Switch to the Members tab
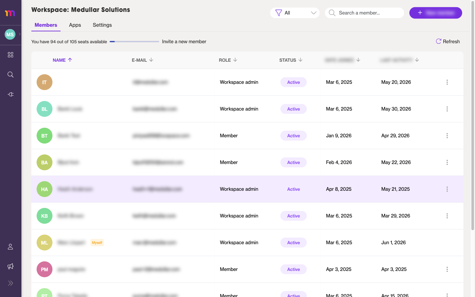Screen dimensions: 475x297 pyautogui.click(x=46, y=25)
